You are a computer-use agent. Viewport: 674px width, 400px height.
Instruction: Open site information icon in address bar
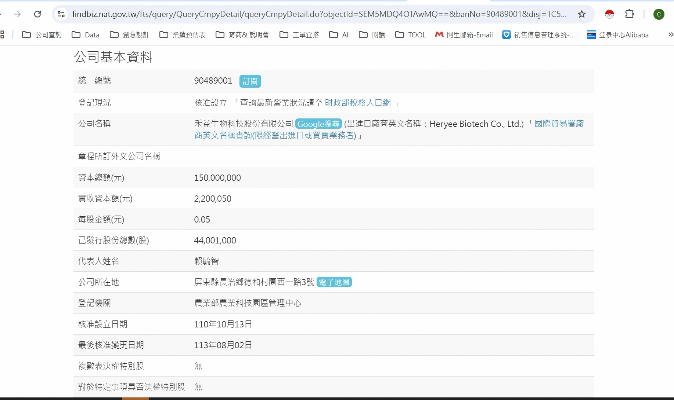tap(61, 14)
